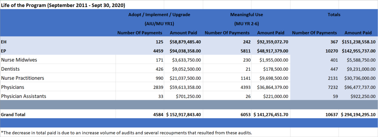Click Grand Total AIU count 4584

point(158,115)
